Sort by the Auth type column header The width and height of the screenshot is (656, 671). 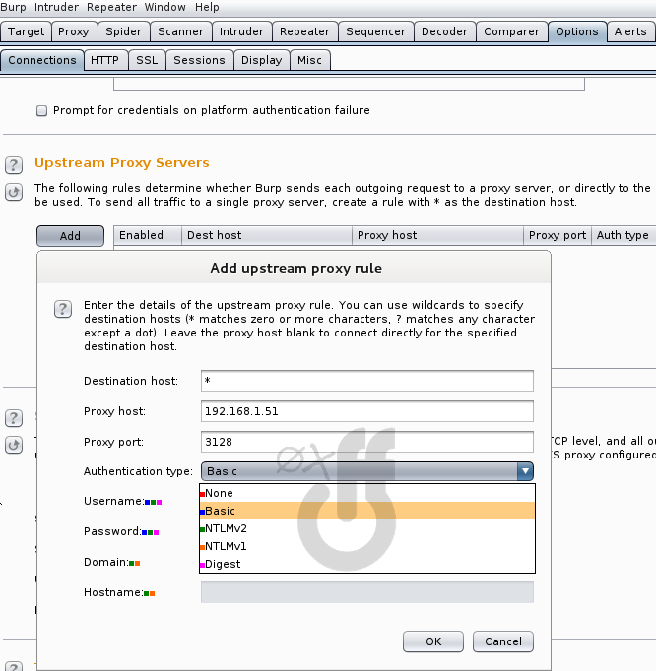(x=623, y=235)
